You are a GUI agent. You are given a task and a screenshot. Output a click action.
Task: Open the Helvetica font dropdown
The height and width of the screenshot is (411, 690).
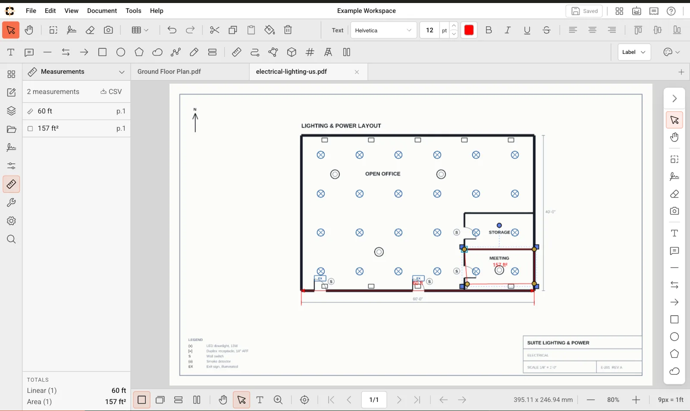[383, 30]
